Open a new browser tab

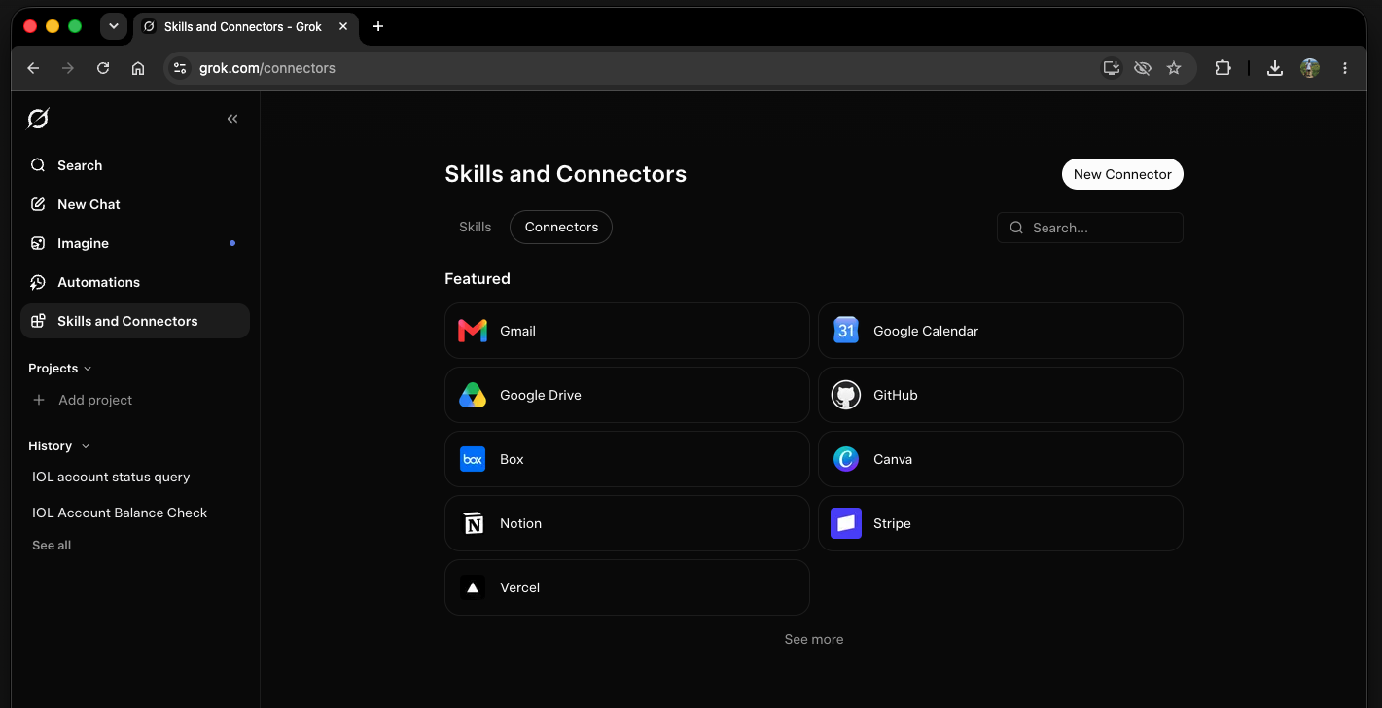378,26
